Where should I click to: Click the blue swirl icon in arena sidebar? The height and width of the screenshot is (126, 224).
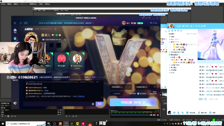15,39
